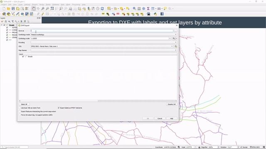Click the Statistical Summary sigma icon

(148, 9)
